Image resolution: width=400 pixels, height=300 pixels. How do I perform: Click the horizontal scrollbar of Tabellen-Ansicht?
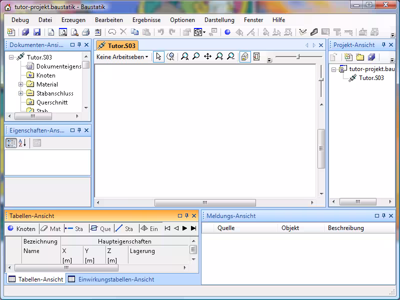click(x=66, y=268)
